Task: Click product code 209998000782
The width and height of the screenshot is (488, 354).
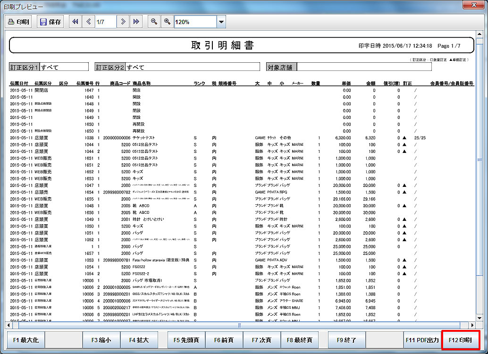Action: click(x=117, y=192)
